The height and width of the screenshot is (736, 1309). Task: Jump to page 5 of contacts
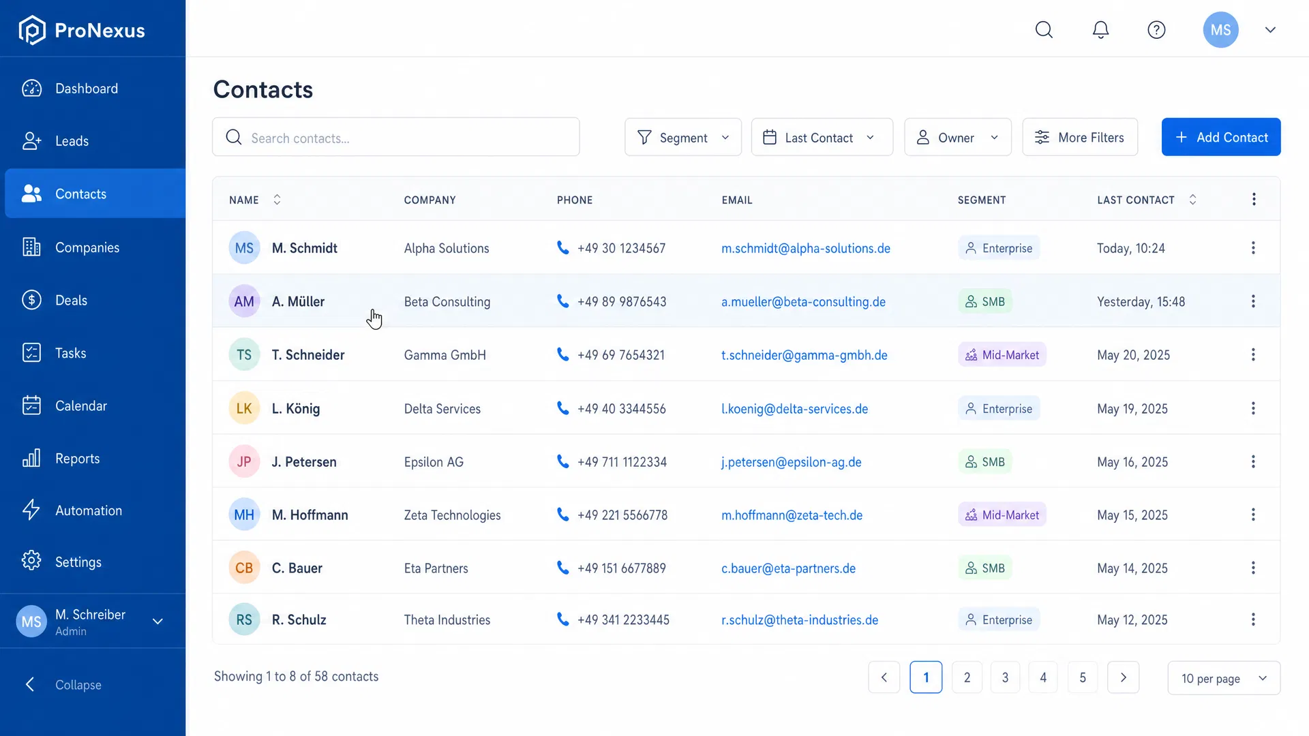point(1083,677)
